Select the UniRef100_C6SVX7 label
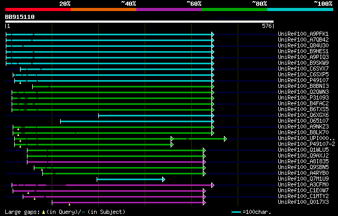Image resolution: width=338 pixels, height=216 pixels. pos(303,69)
